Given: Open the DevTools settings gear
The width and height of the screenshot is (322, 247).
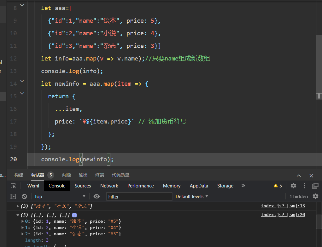Looking at the screenshot, I should [293, 186].
